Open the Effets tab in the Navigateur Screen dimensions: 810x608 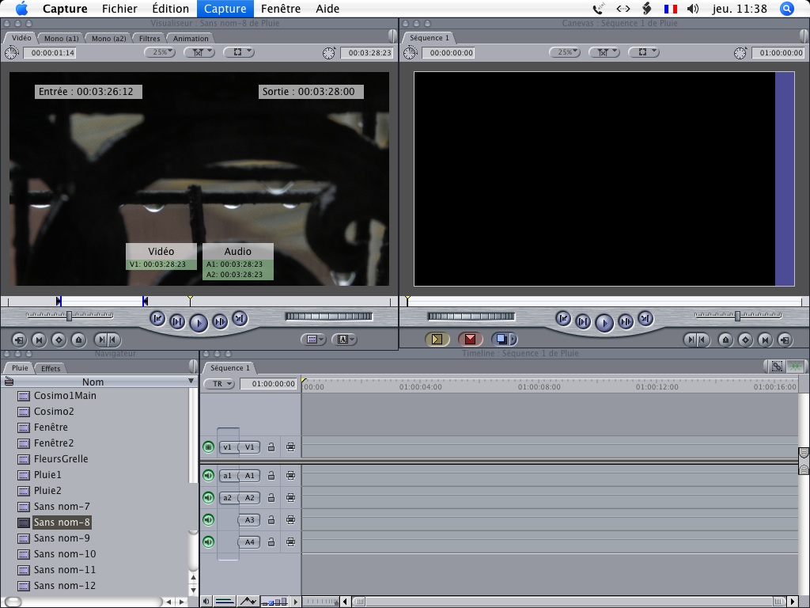51,368
